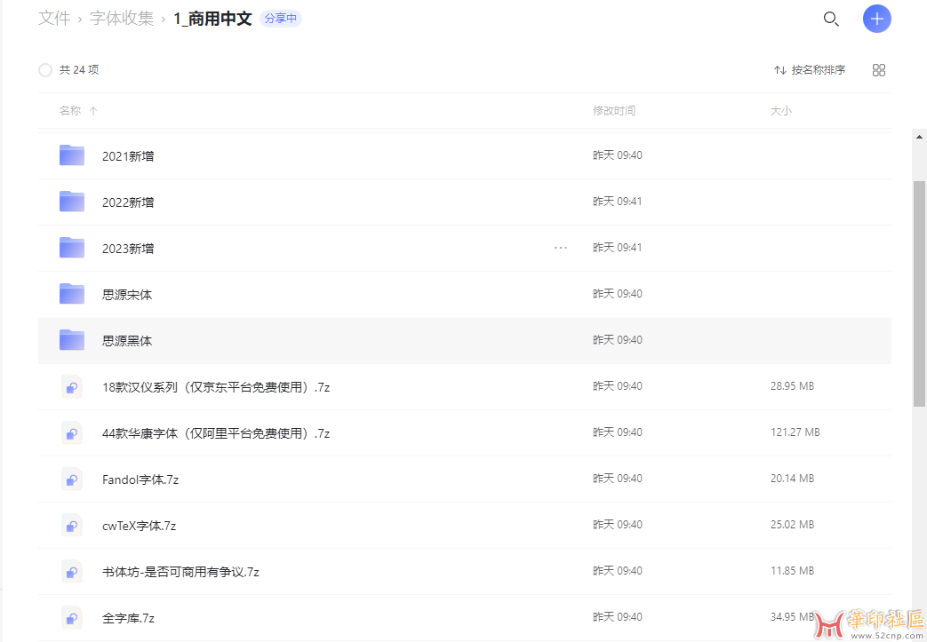Open the 思源黑体 folder icon
Viewport: 927px width, 642px height.
pos(72,340)
